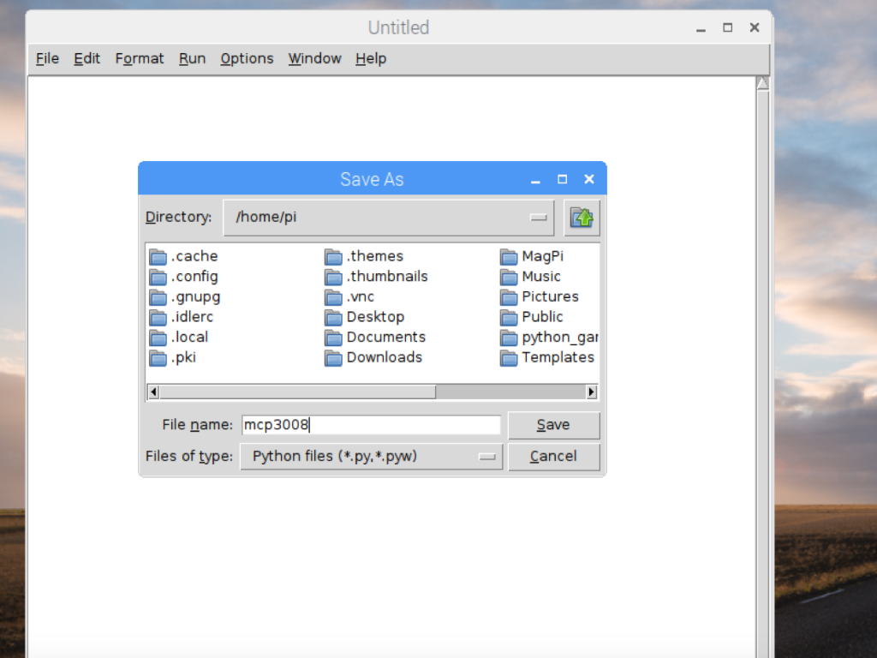This screenshot has width=877, height=658.
Task: Select the Pictures folder icon
Action: pos(509,297)
